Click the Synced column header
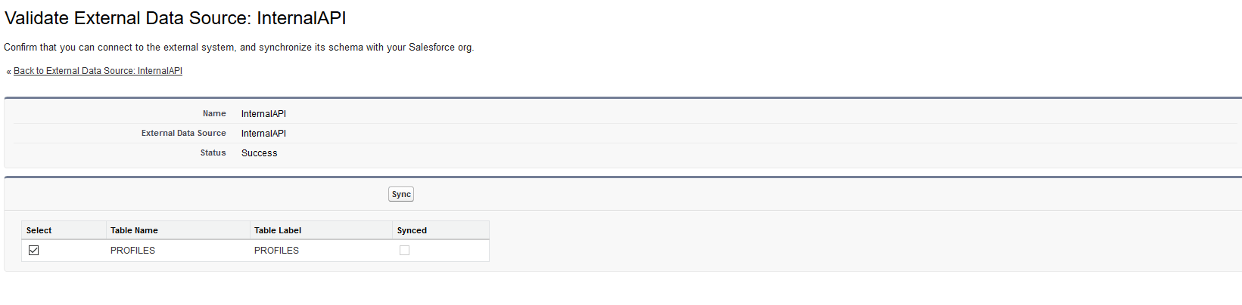1242x305 pixels. tap(412, 230)
